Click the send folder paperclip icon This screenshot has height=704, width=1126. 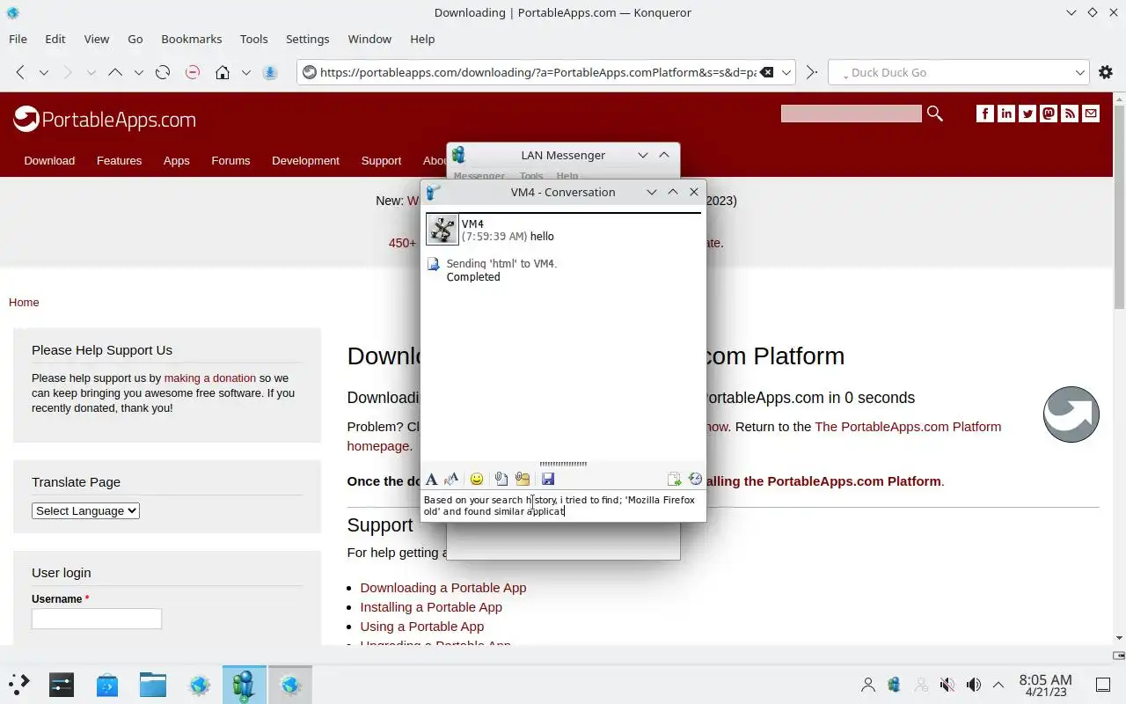click(x=523, y=479)
